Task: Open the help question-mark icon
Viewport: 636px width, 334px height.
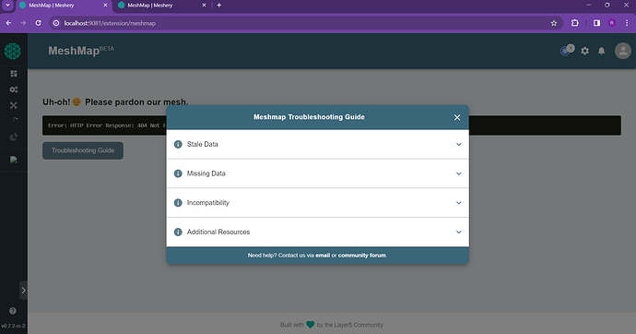Action: click(13, 311)
